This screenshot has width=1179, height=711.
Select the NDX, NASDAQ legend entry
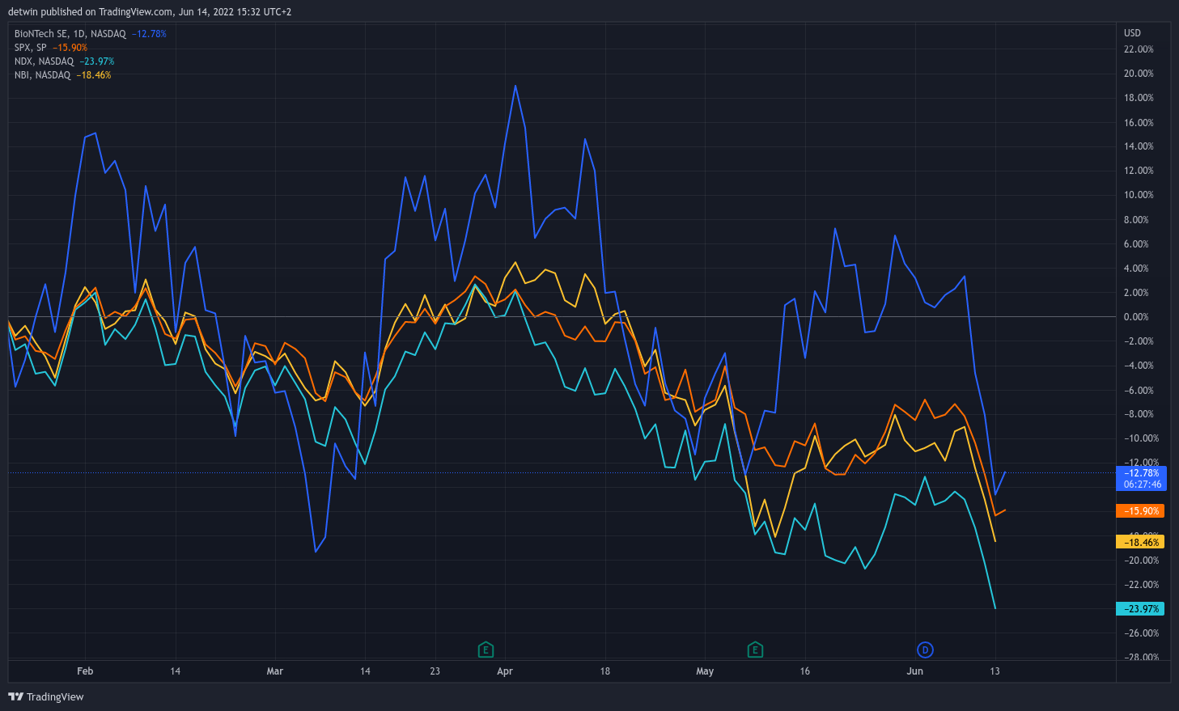[x=44, y=61]
